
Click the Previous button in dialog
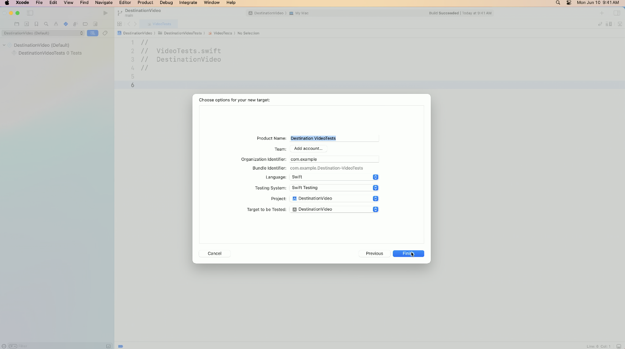coord(374,253)
